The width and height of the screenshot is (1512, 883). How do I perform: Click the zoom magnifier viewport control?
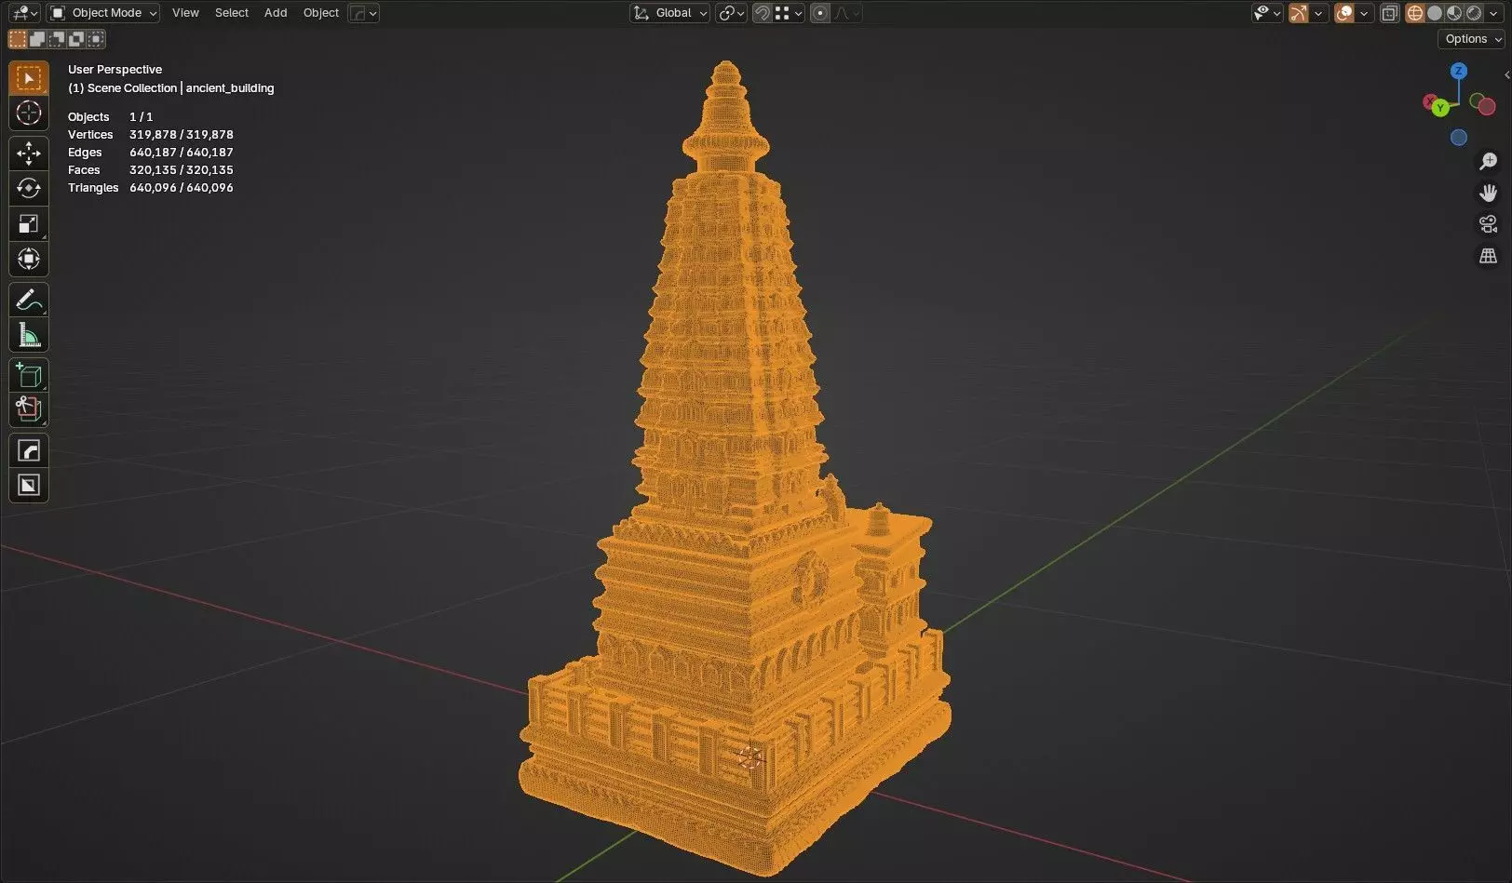point(1488,162)
